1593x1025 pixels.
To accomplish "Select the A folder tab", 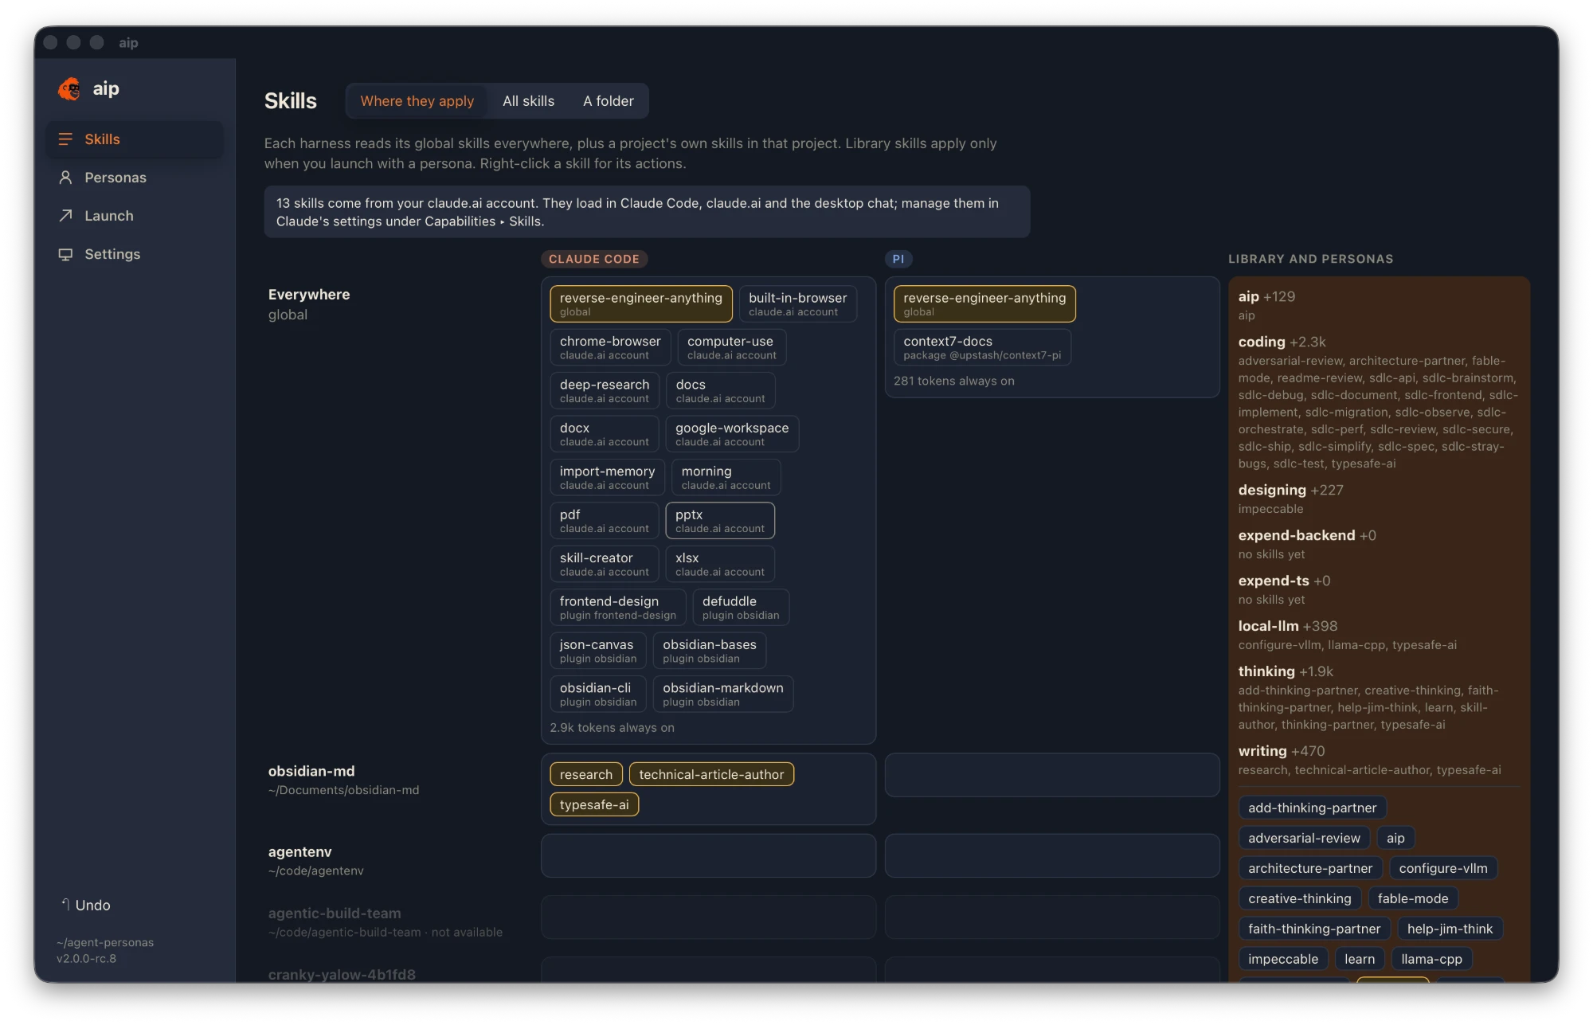I will click(x=608, y=101).
